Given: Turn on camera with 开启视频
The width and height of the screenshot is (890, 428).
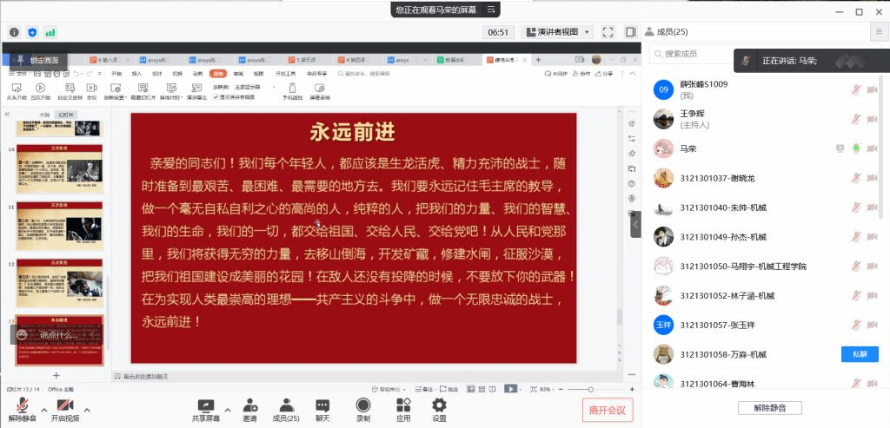Looking at the screenshot, I should (64, 405).
